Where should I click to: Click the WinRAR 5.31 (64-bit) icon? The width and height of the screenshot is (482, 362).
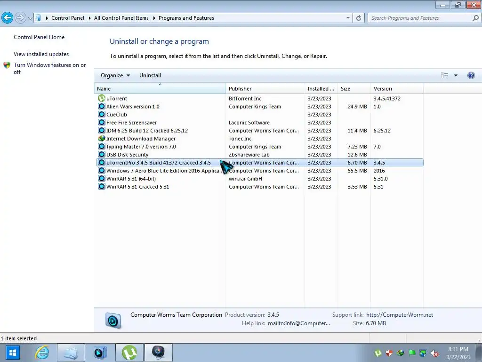point(102,178)
